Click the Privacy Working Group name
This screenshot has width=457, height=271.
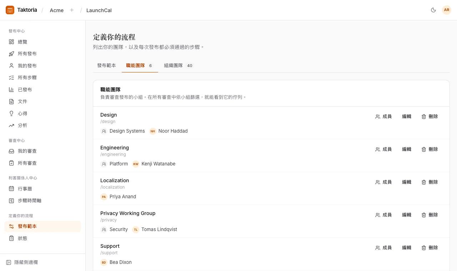[128, 213]
